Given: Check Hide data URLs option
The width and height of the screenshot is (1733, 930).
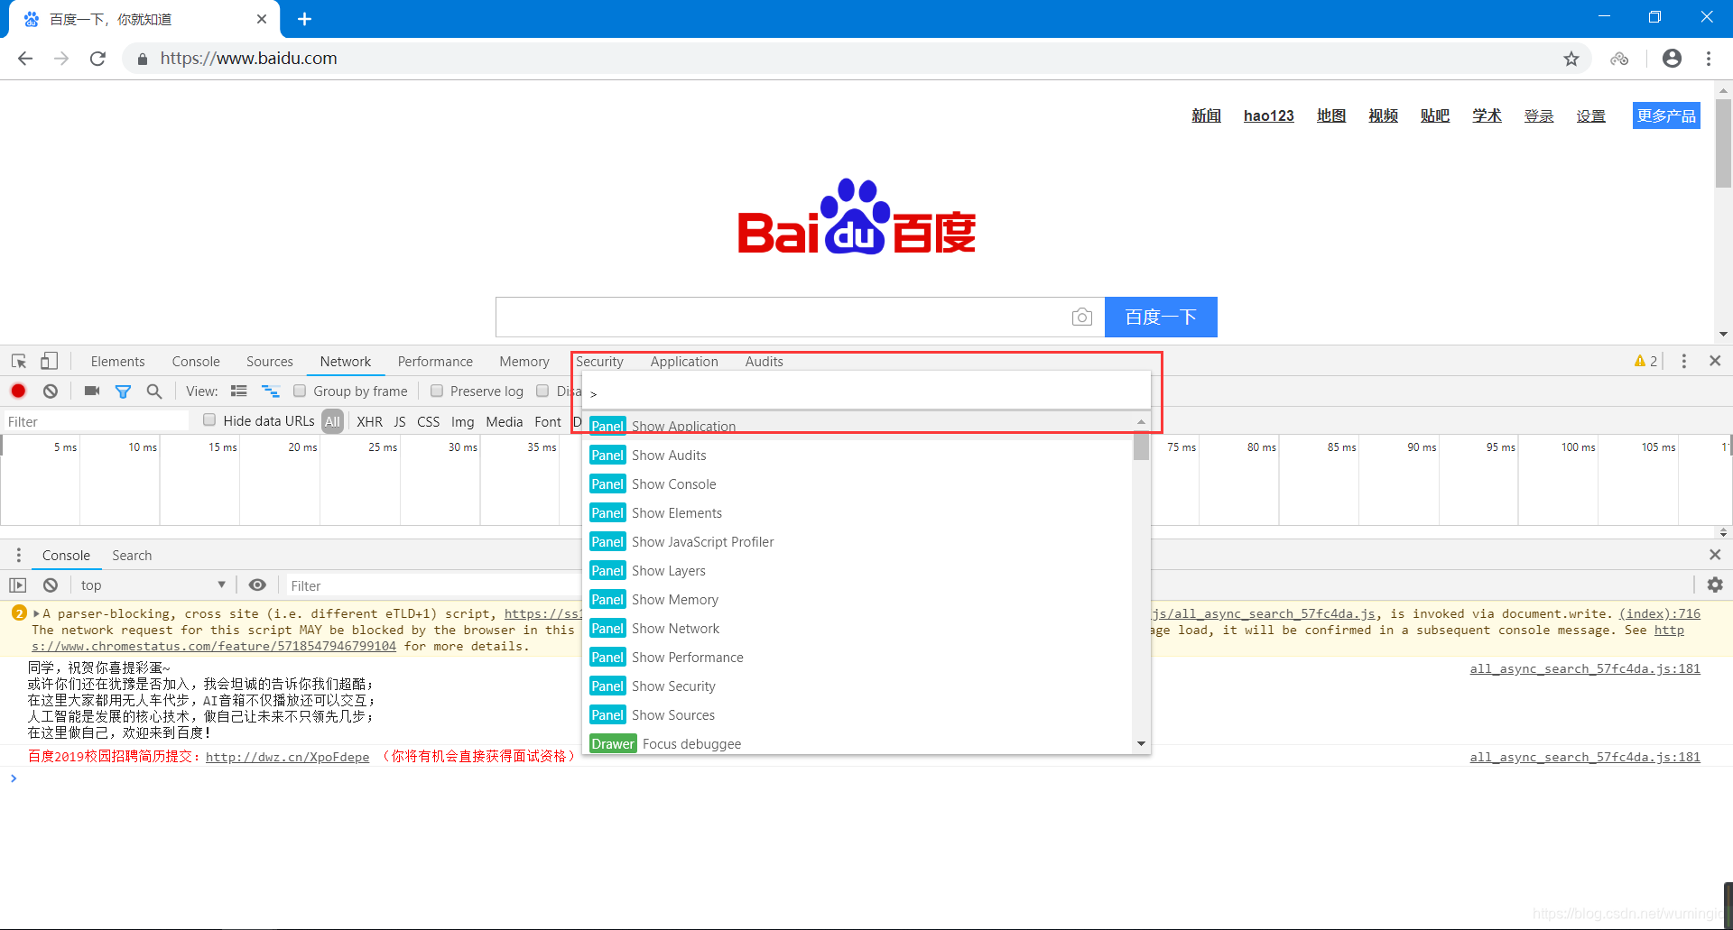Looking at the screenshot, I should click(209, 419).
